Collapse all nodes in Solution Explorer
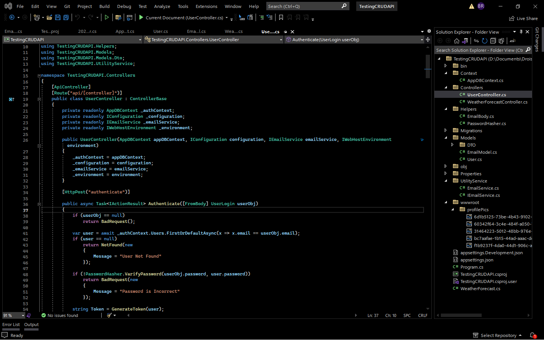Viewport: 544px width, 340px height. point(493,41)
